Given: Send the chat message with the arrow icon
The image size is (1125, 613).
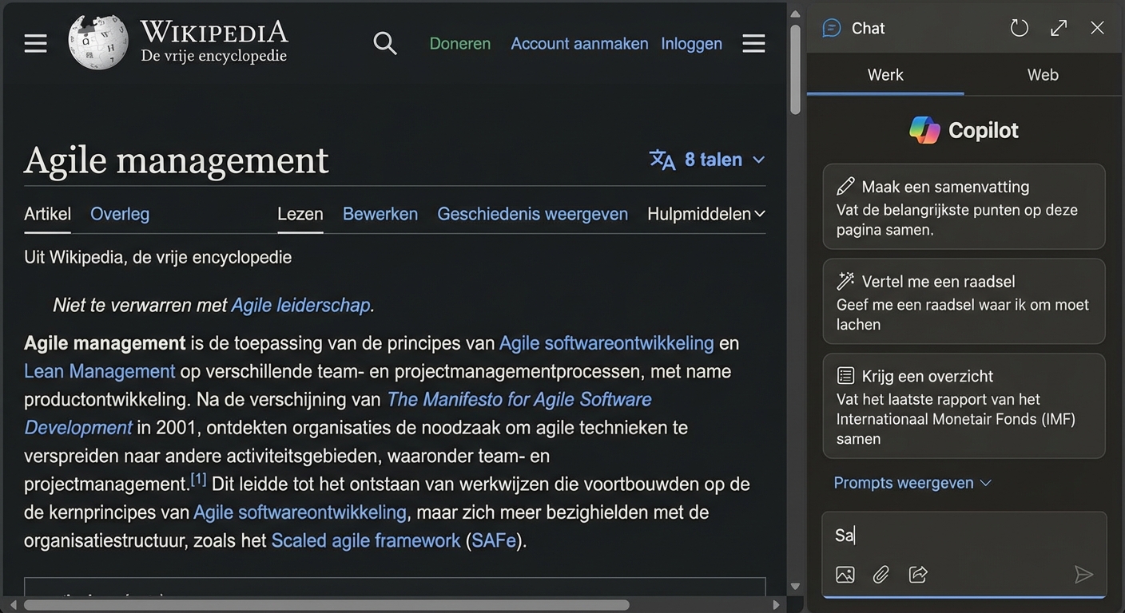Looking at the screenshot, I should (x=1084, y=574).
